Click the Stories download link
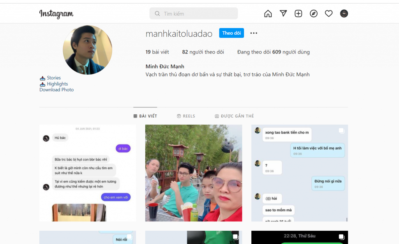 click(x=53, y=78)
